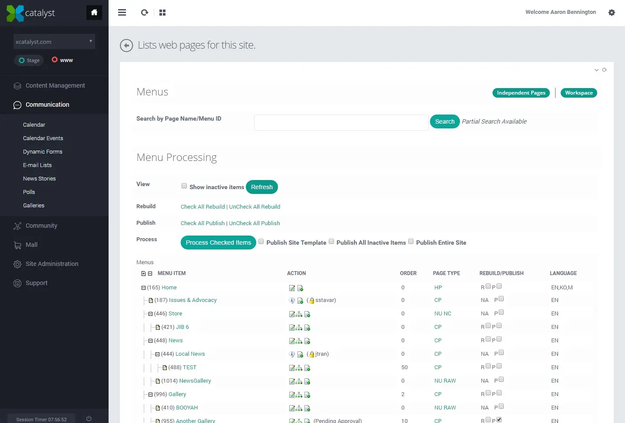Click the power icon beside session timer
The height and width of the screenshot is (423, 625).
click(89, 419)
